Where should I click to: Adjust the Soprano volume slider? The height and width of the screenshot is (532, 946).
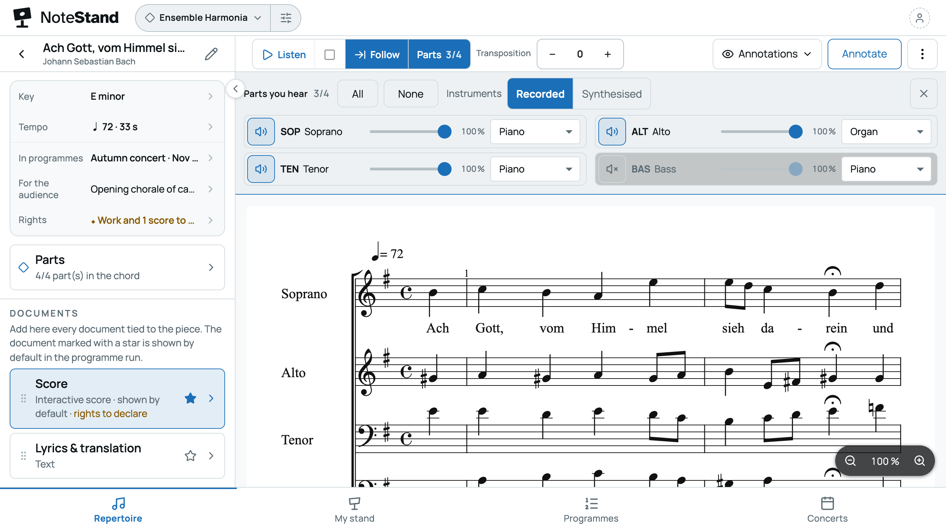[411, 132]
